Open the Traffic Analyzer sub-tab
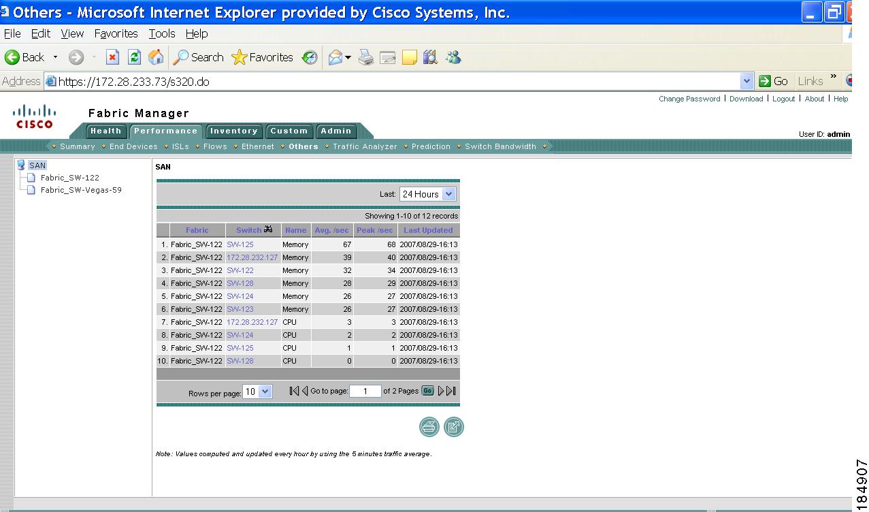Viewport: 869px width, 512px height. 364,146
